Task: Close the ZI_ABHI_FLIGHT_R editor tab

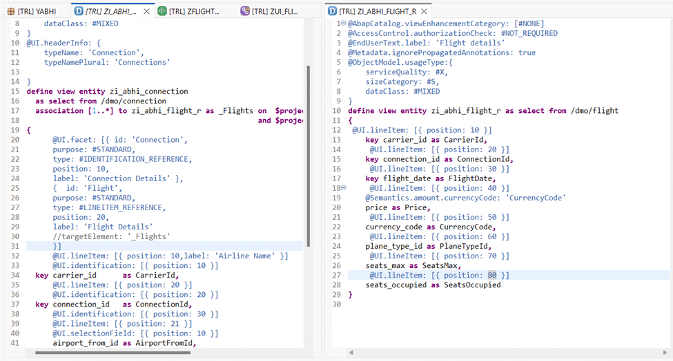Action: click(425, 12)
